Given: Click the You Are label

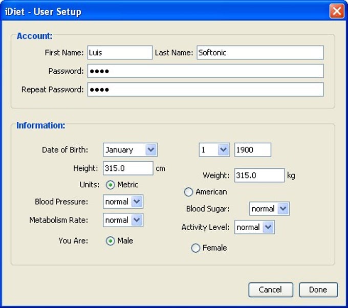Looking at the screenshot, I should 73,241.
